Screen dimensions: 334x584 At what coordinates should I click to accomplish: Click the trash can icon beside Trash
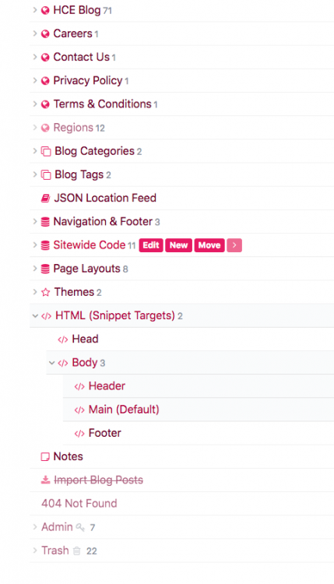click(x=77, y=551)
